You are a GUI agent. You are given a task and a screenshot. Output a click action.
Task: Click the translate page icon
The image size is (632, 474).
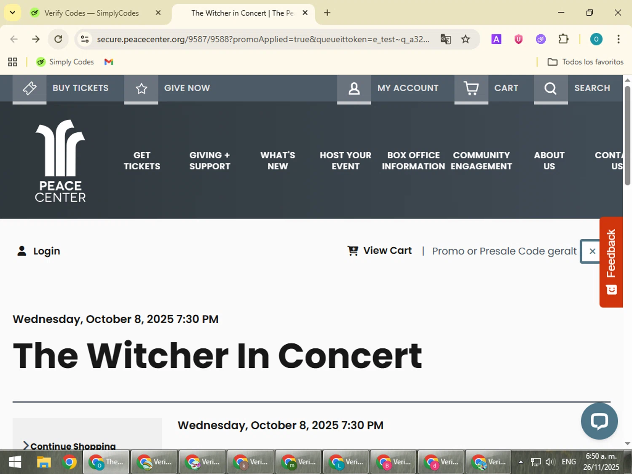[445, 39]
